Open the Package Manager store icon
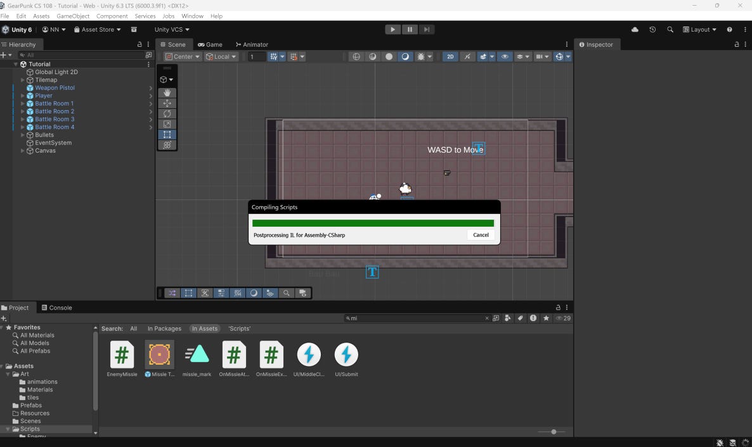 point(134,30)
